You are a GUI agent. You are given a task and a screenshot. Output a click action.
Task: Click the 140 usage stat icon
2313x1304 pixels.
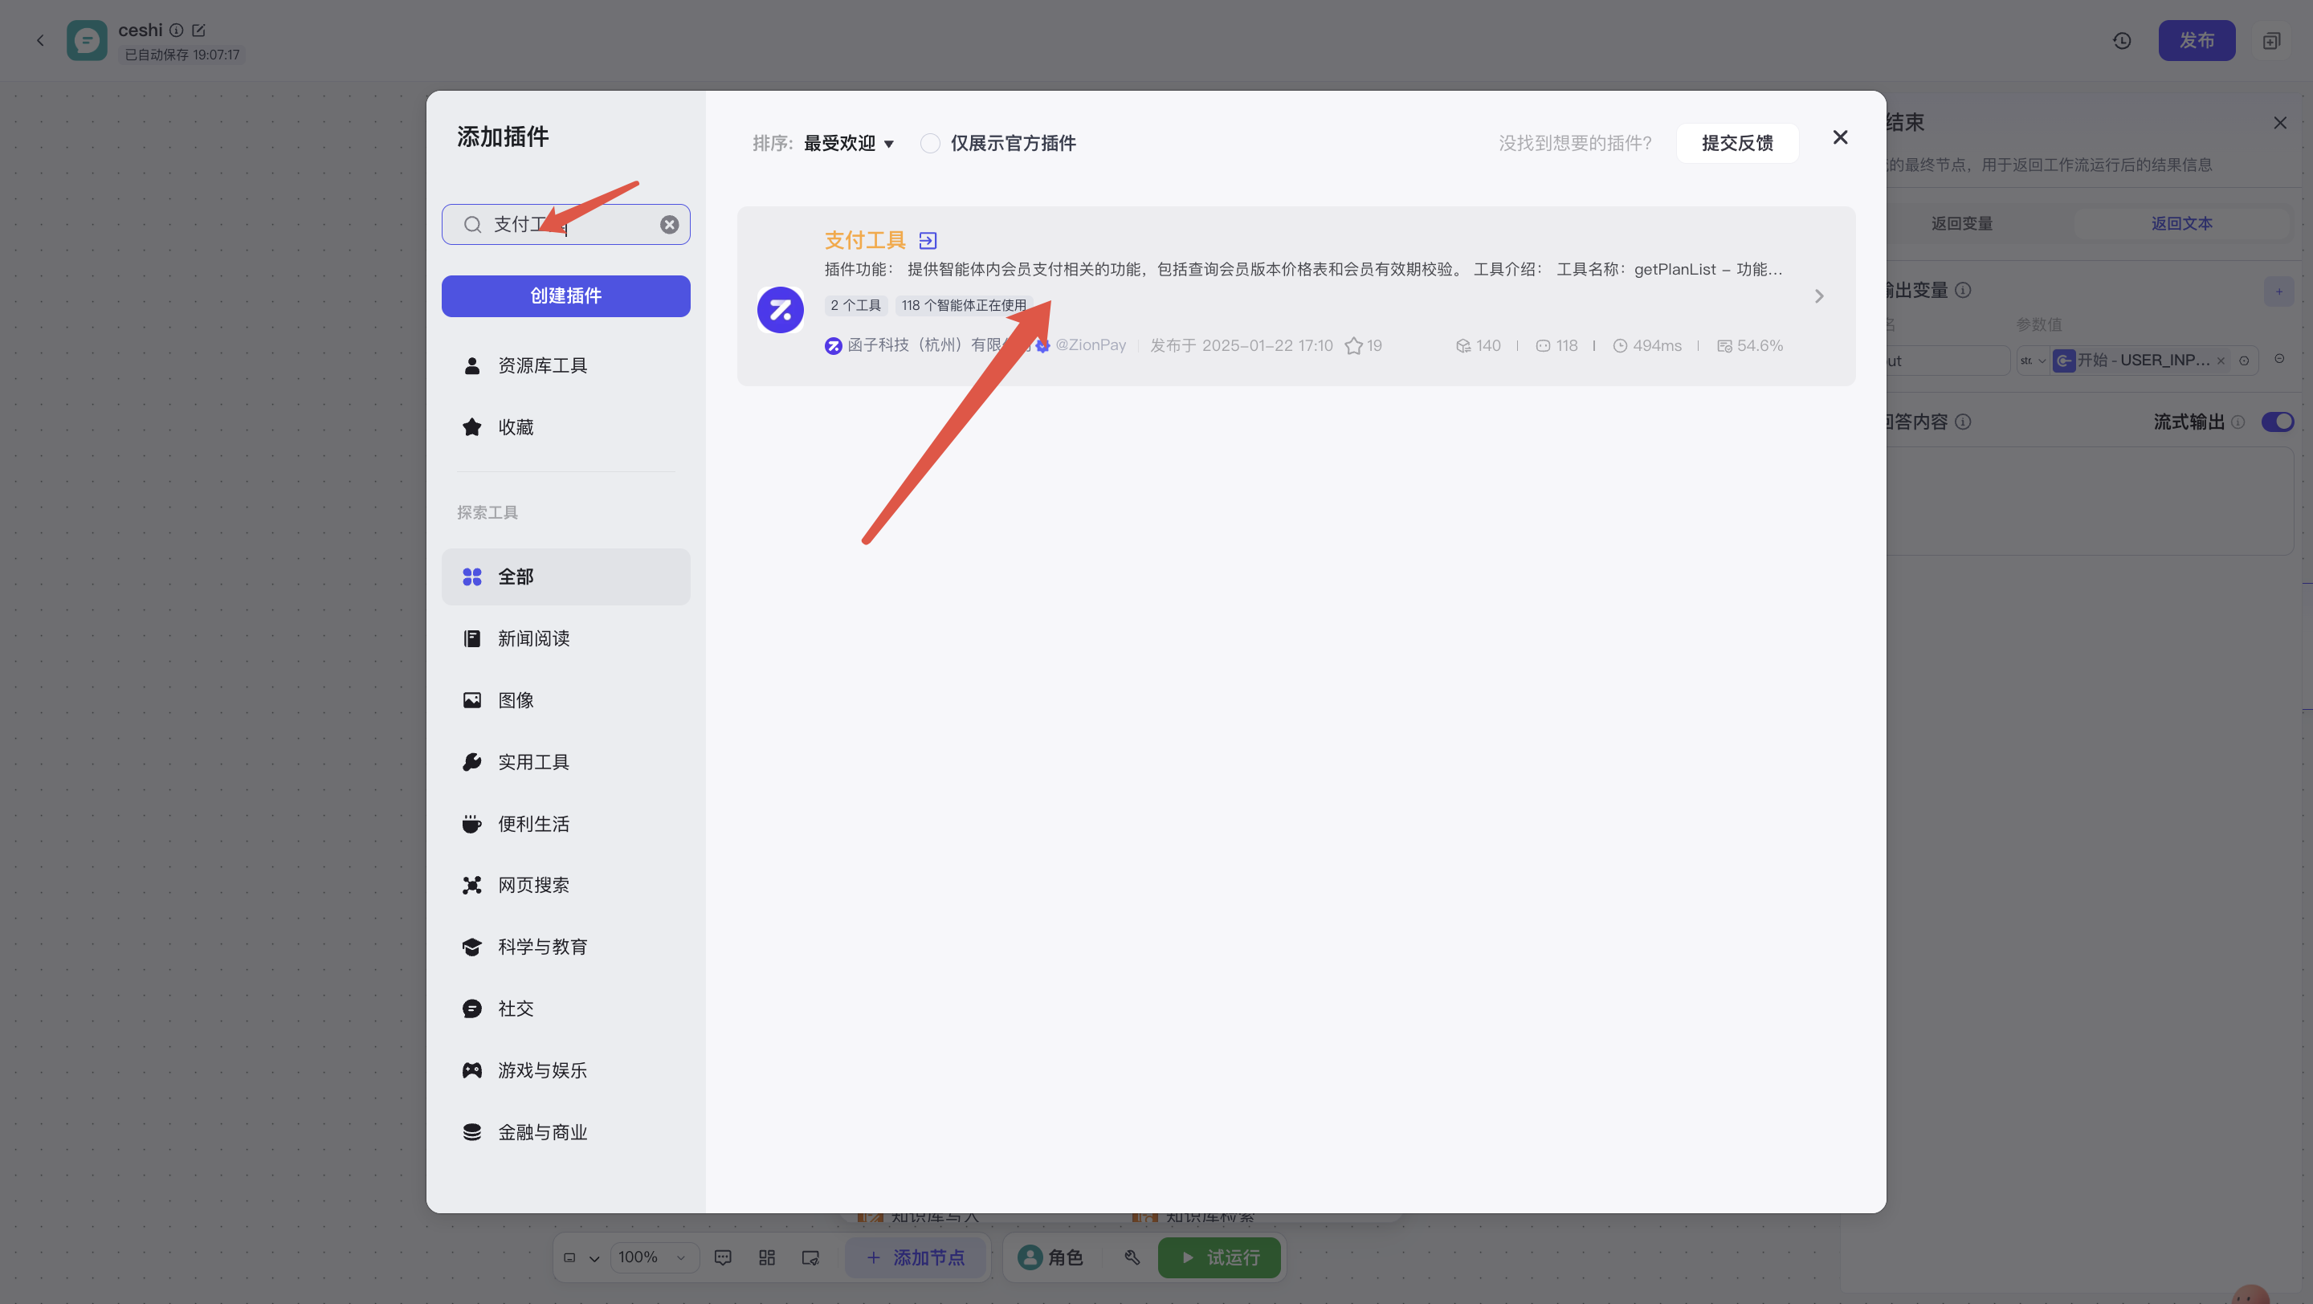click(1462, 346)
